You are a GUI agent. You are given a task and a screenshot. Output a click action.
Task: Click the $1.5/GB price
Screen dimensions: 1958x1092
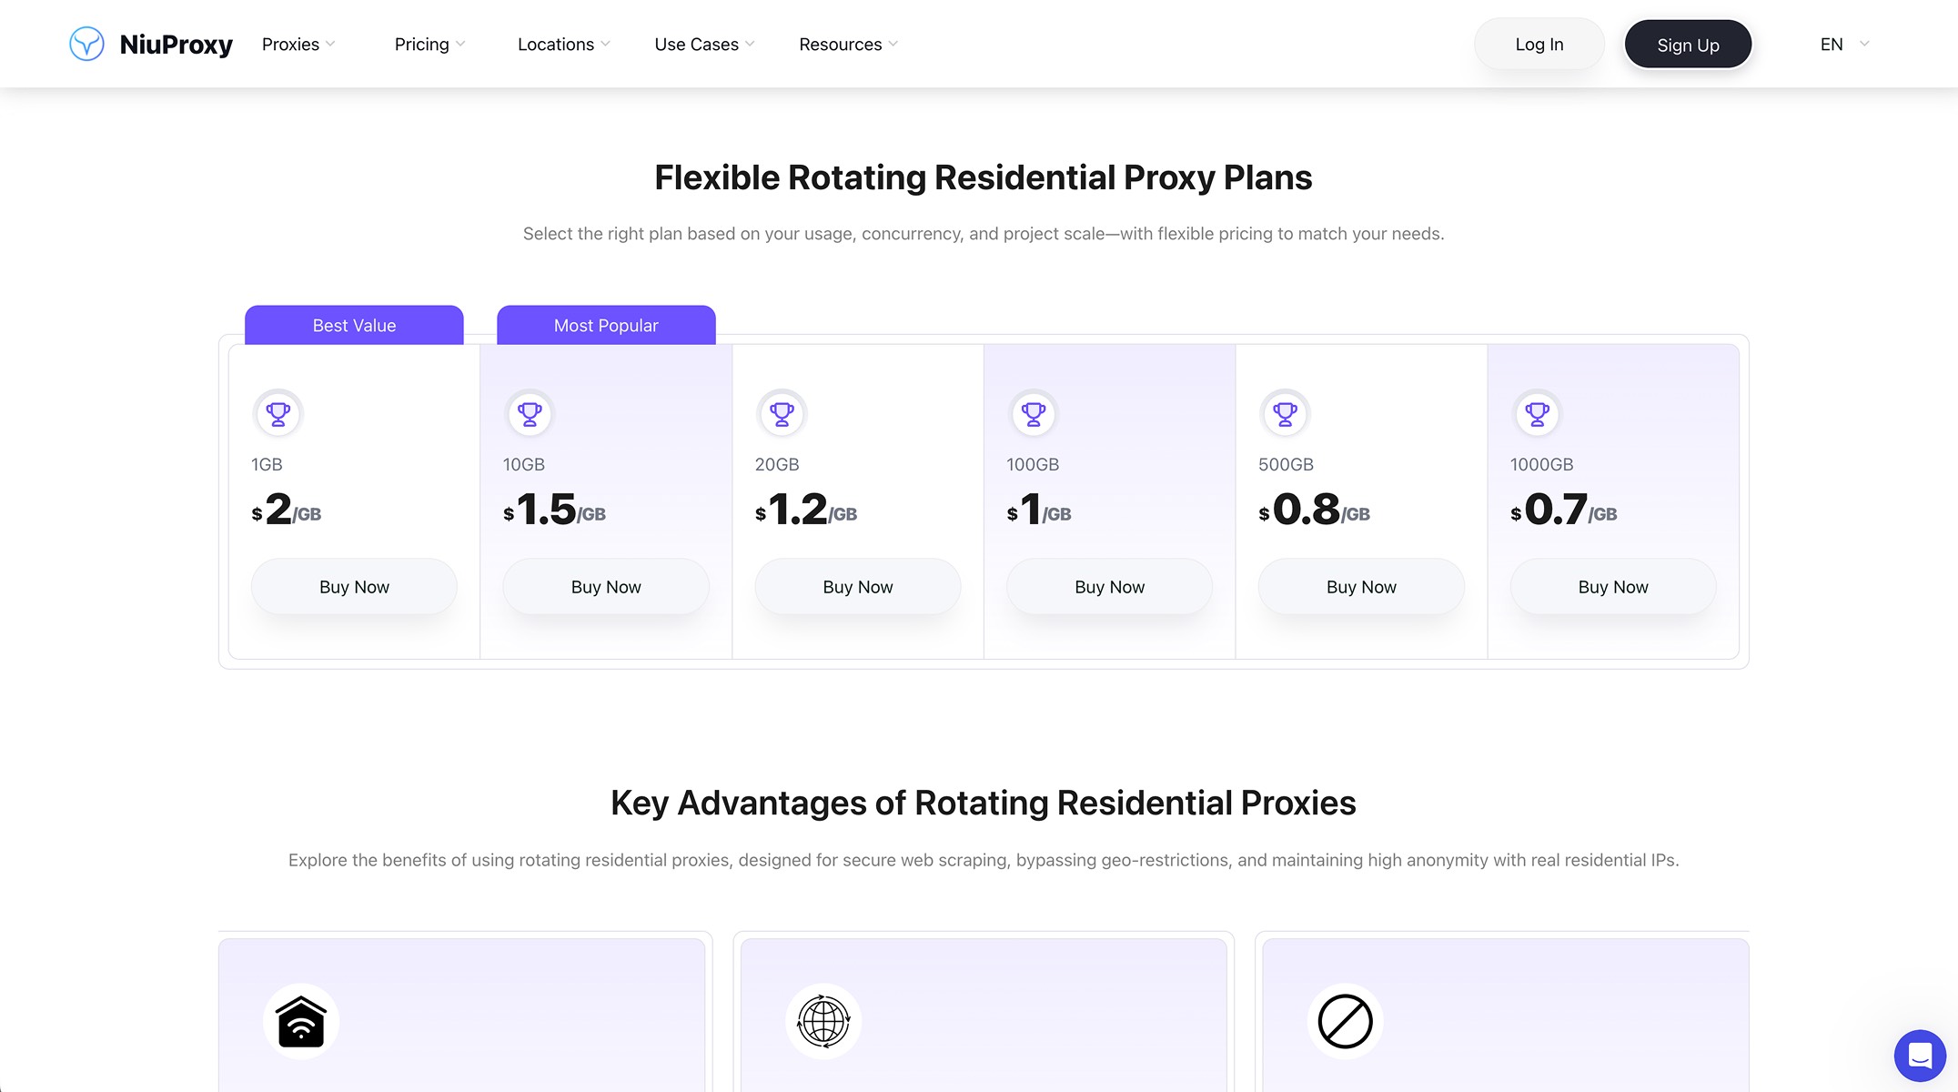554,510
